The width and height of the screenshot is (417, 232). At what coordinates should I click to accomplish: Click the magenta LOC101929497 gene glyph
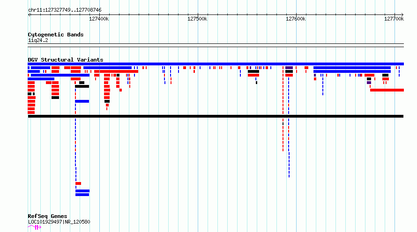(x=35, y=227)
